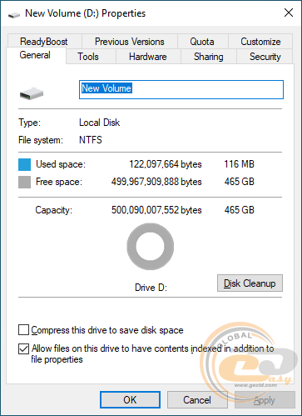302x416 pixels.
Task: Enable Compress this drive checkbox
Action: tap(23, 330)
